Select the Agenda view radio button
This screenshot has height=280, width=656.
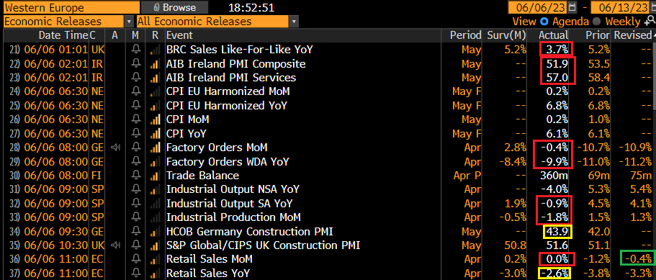pos(544,22)
